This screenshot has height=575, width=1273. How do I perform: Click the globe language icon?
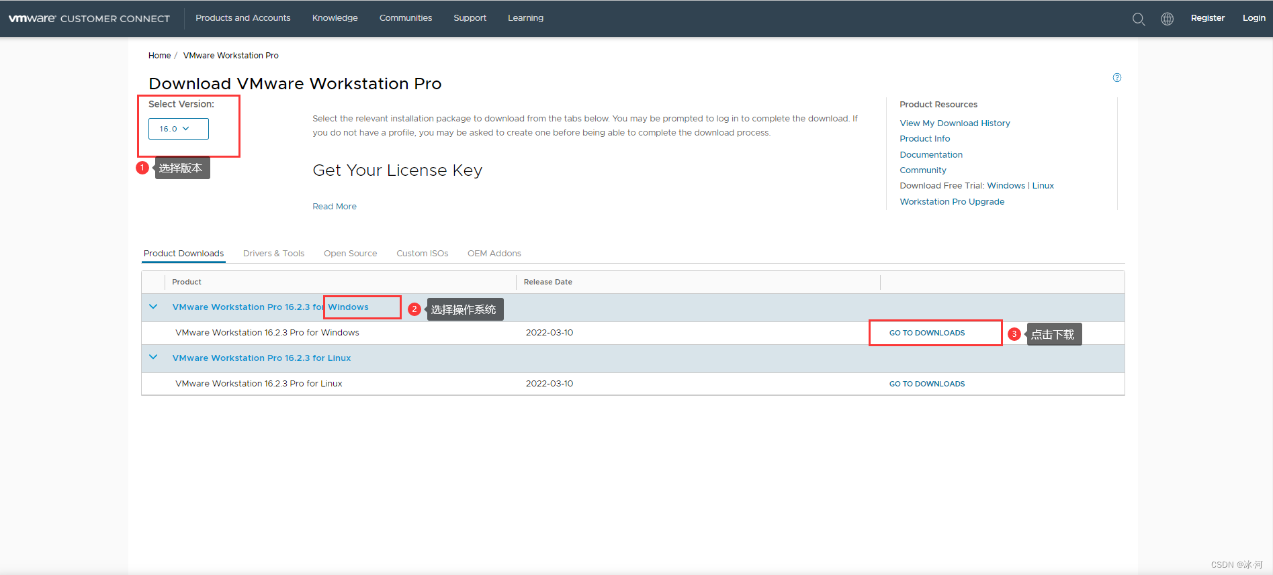pos(1168,19)
